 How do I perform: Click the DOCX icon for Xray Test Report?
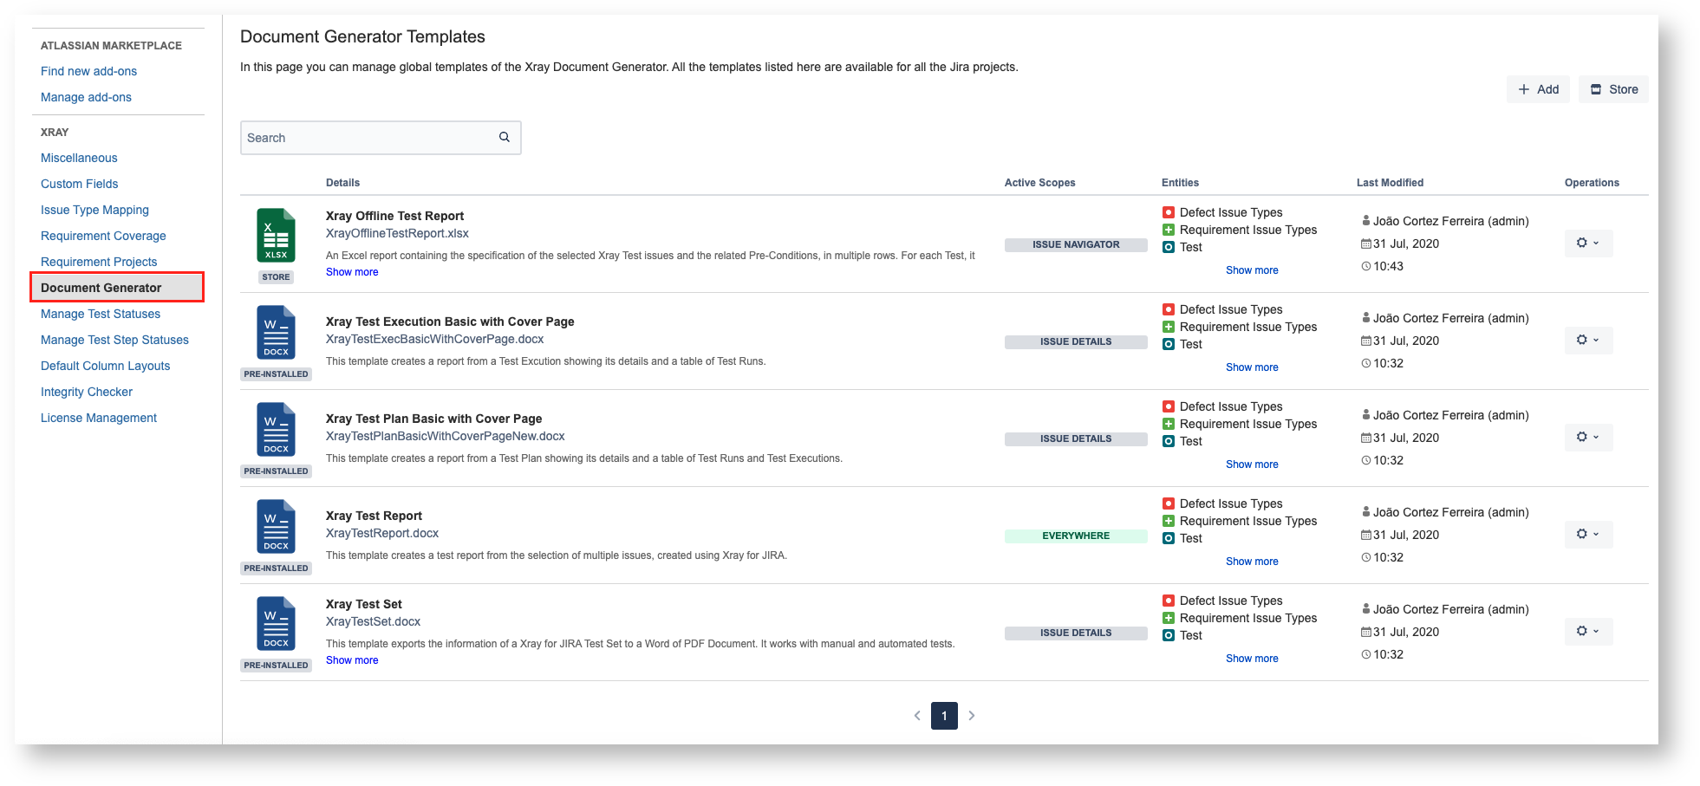[x=276, y=527]
